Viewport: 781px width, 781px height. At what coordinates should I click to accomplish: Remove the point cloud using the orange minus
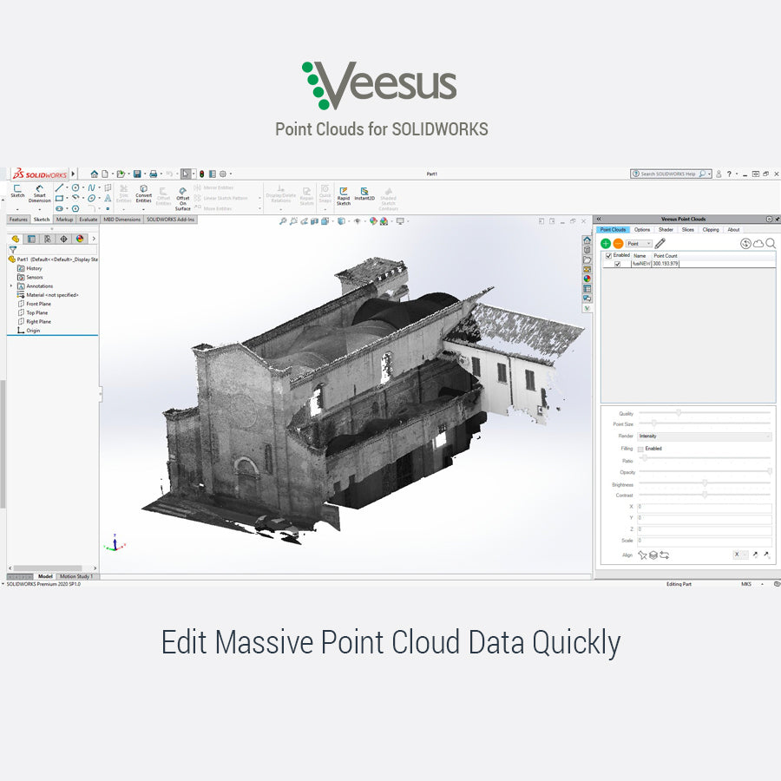pos(619,243)
